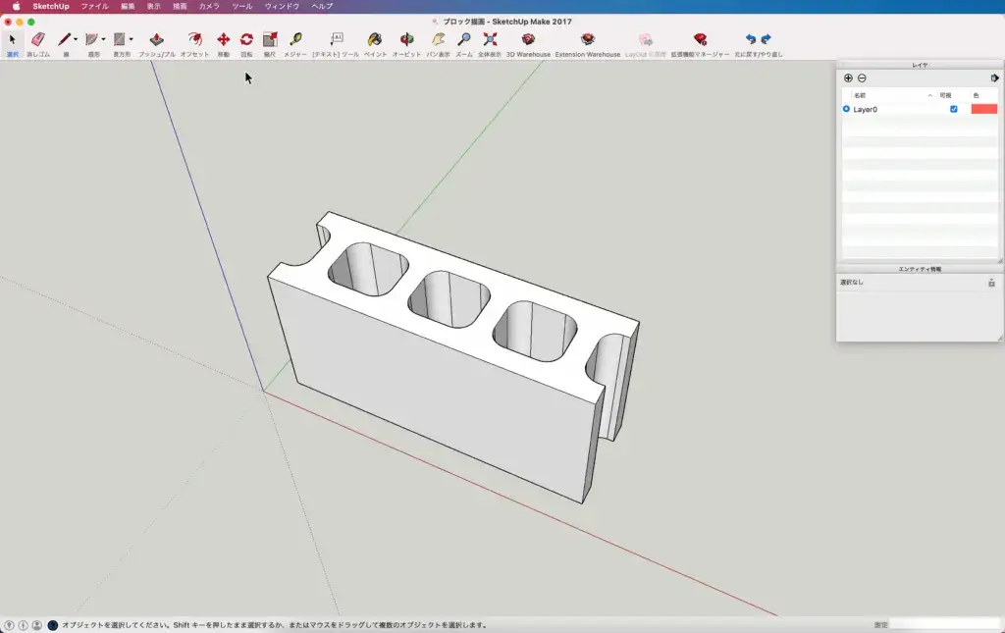Image resolution: width=1005 pixels, height=633 pixels.
Task: Open the Layer0 red color swatch
Action: tap(983, 109)
